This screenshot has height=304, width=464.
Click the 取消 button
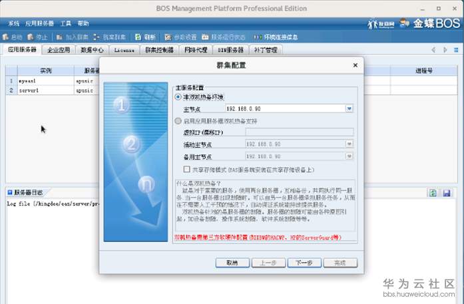coord(232,263)
